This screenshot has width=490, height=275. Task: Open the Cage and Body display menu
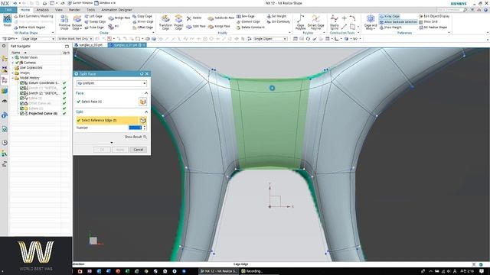click(x=371, y=22)
